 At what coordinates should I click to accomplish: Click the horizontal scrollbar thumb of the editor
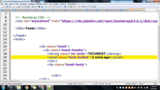[x=11, y=80]
